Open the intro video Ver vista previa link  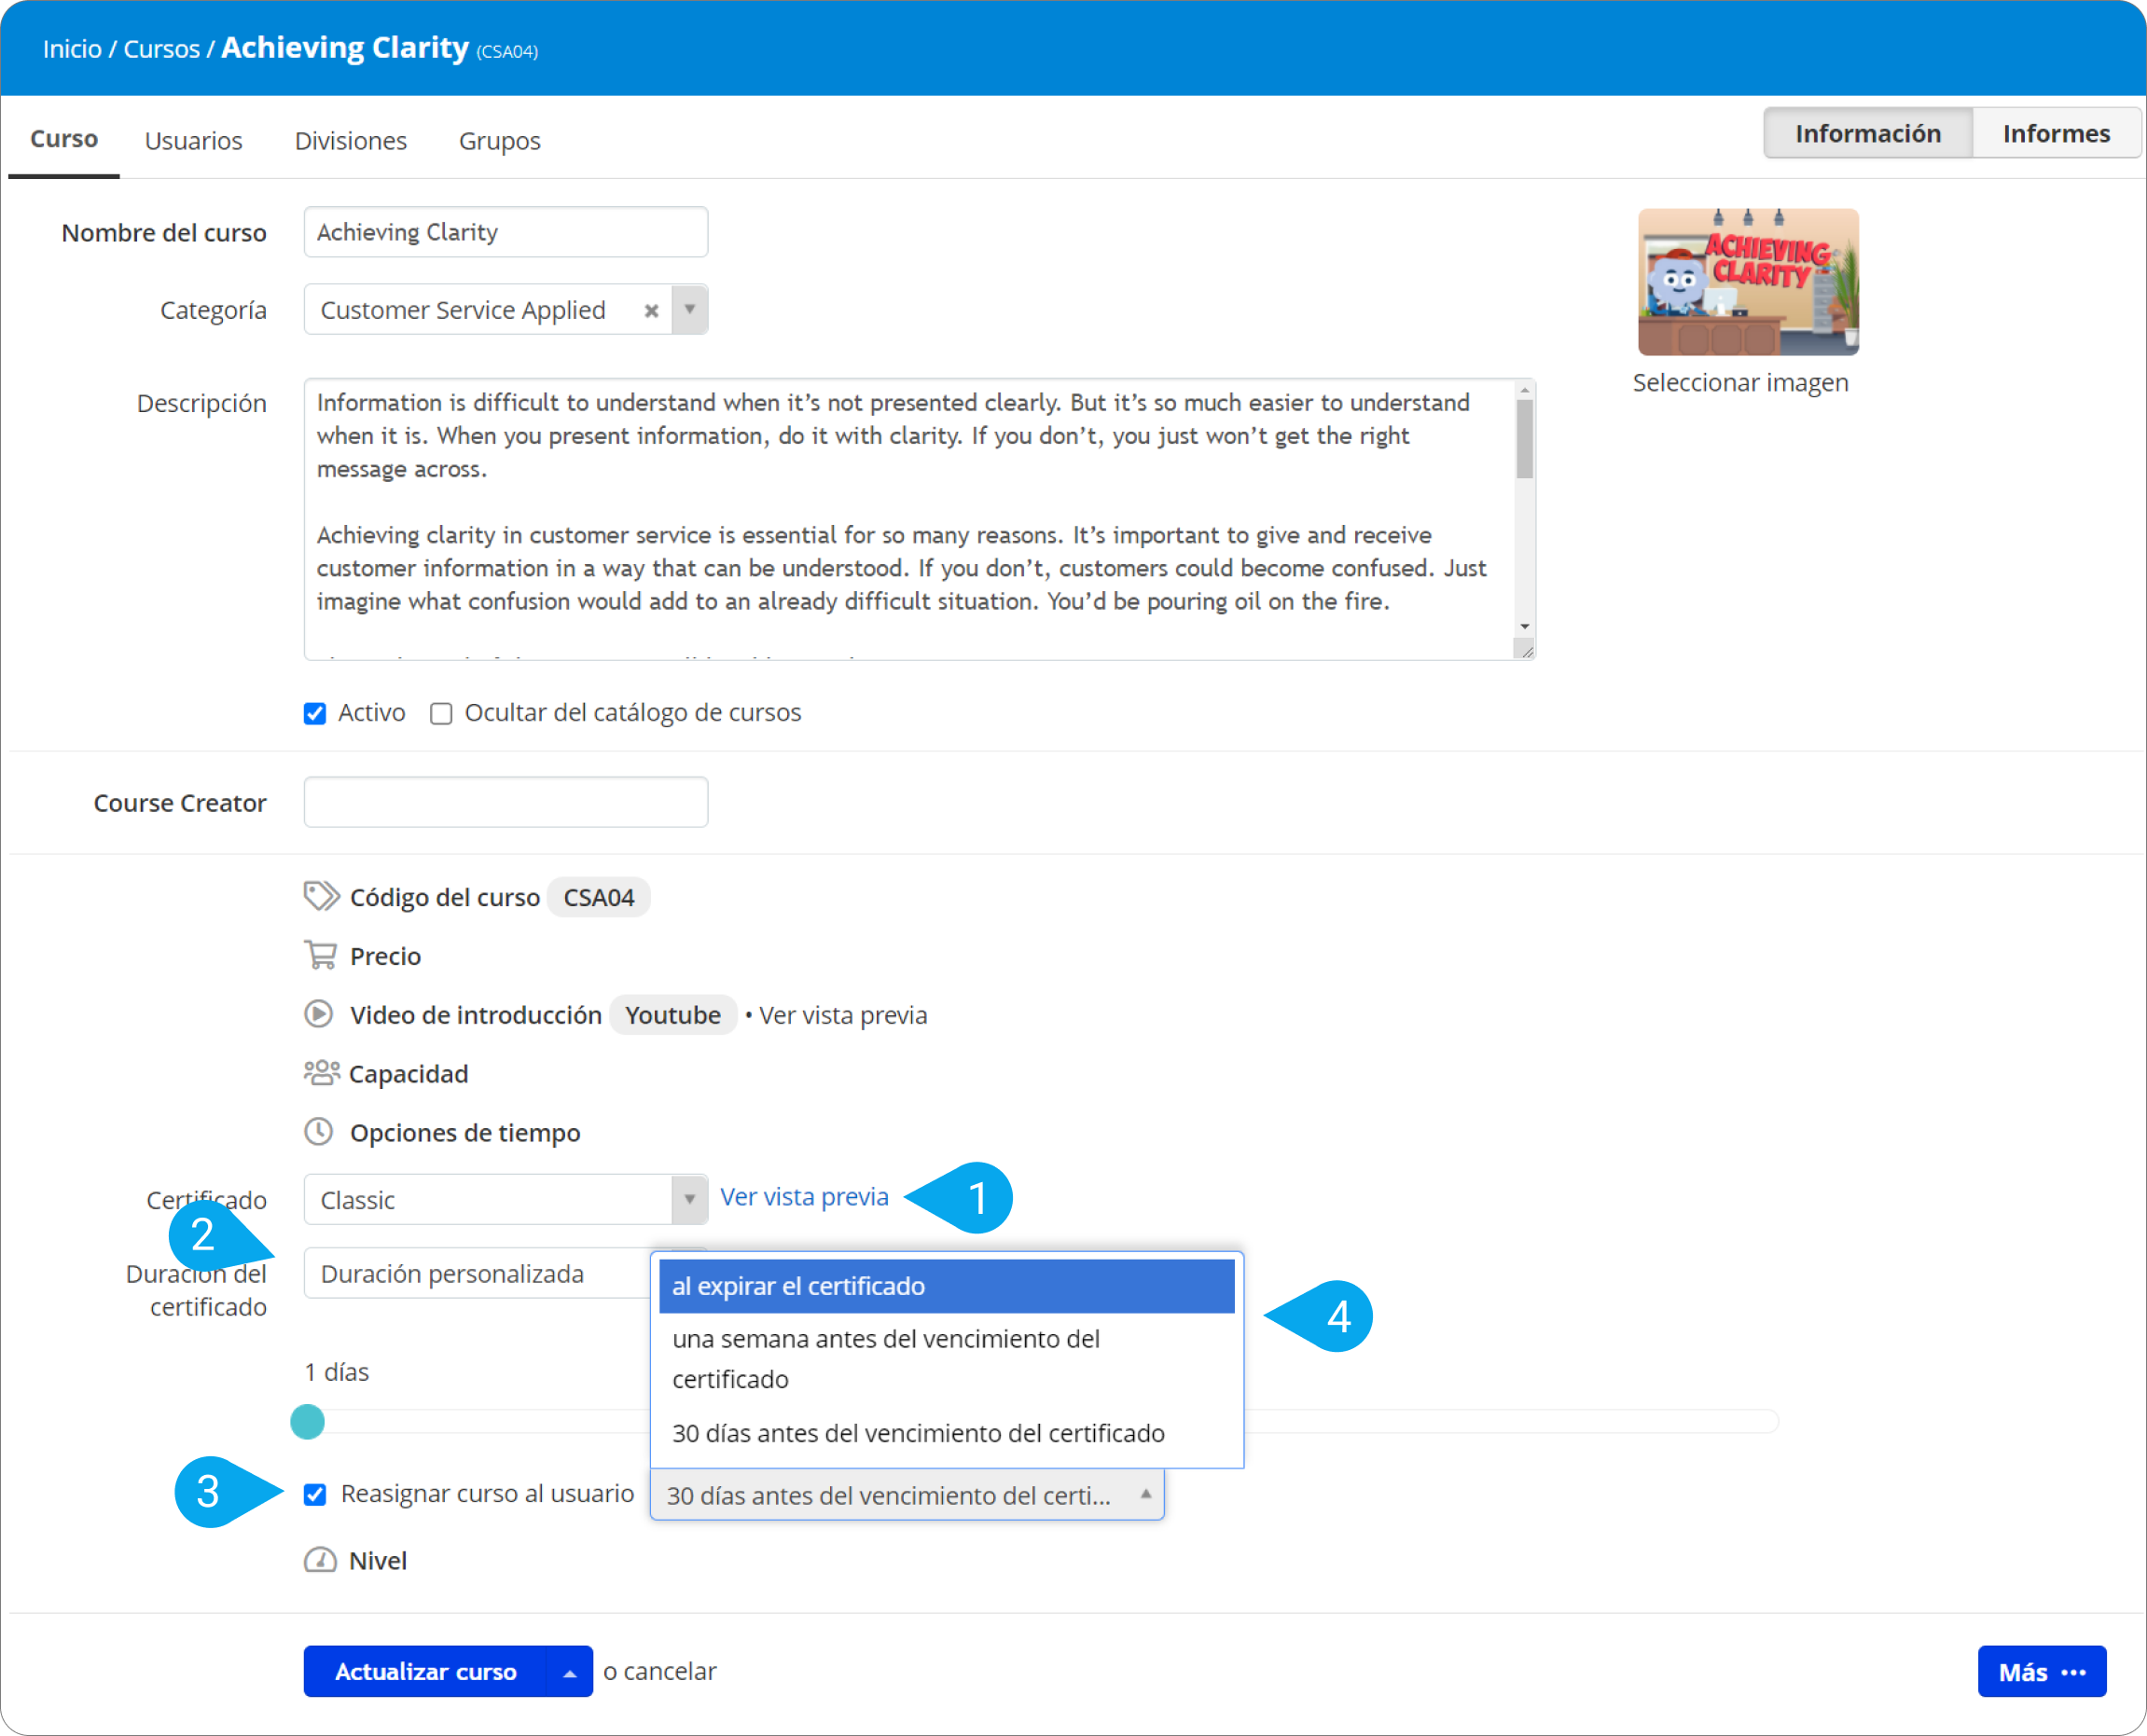(x=842, y=1015)
